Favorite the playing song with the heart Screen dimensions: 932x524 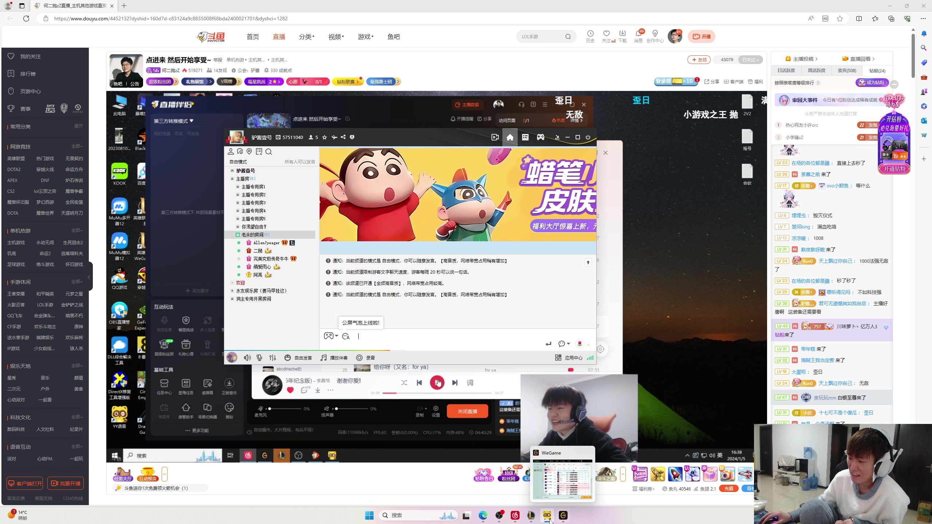290,390
